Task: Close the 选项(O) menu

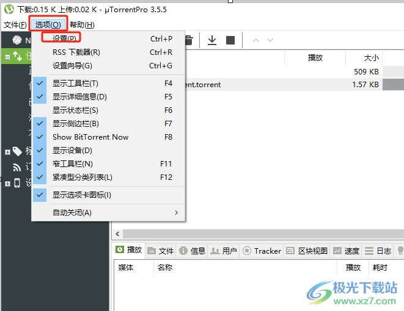Action: 48,24
